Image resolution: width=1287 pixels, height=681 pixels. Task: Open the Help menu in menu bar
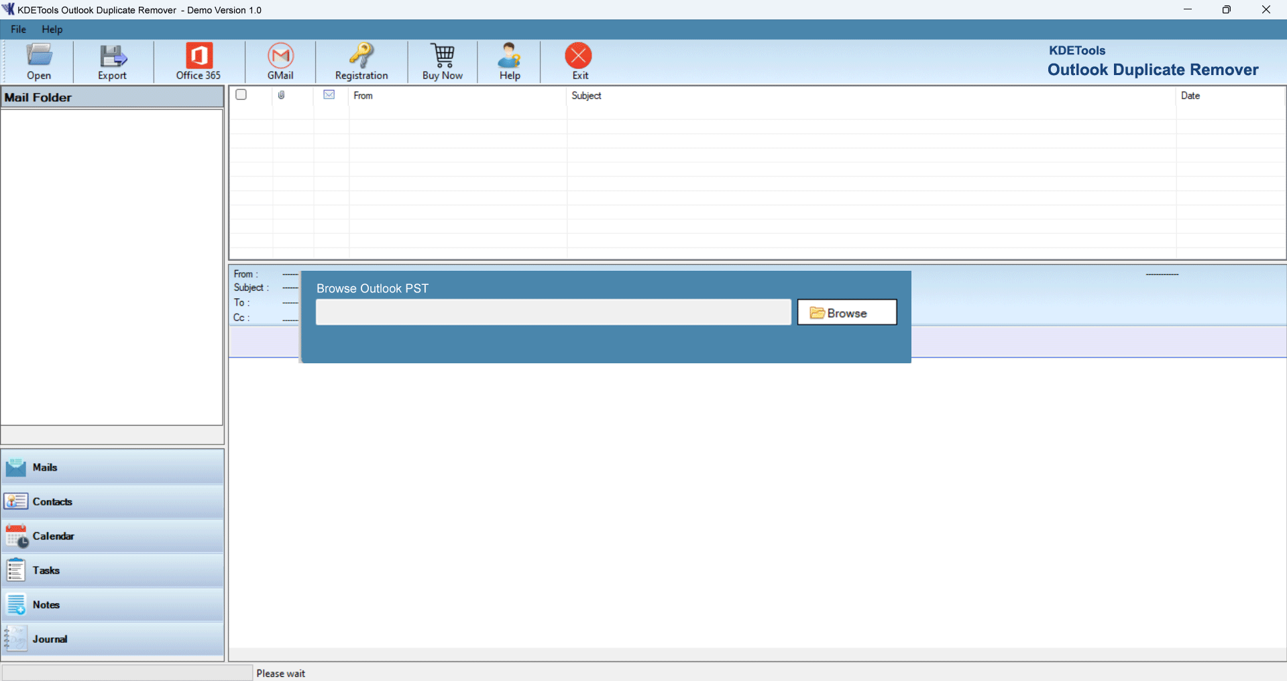pyautogui.click(x=52, y=29)
